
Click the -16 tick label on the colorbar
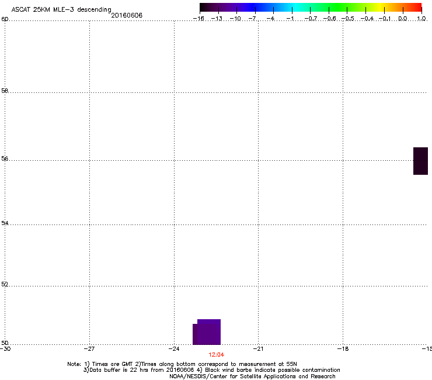(x=198, y=19)
